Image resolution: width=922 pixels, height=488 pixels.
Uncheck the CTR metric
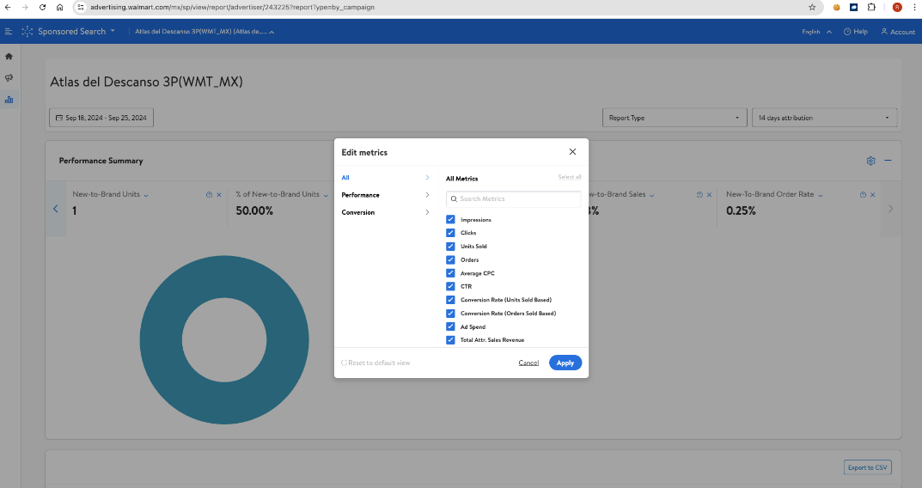click(450, 286)
